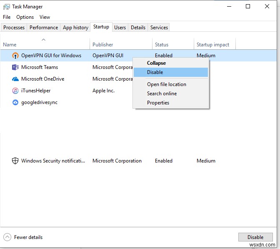Click the Medium impact of Windows Security row
The height and width of the screenshot is (249, 280).
pos(206,161)
